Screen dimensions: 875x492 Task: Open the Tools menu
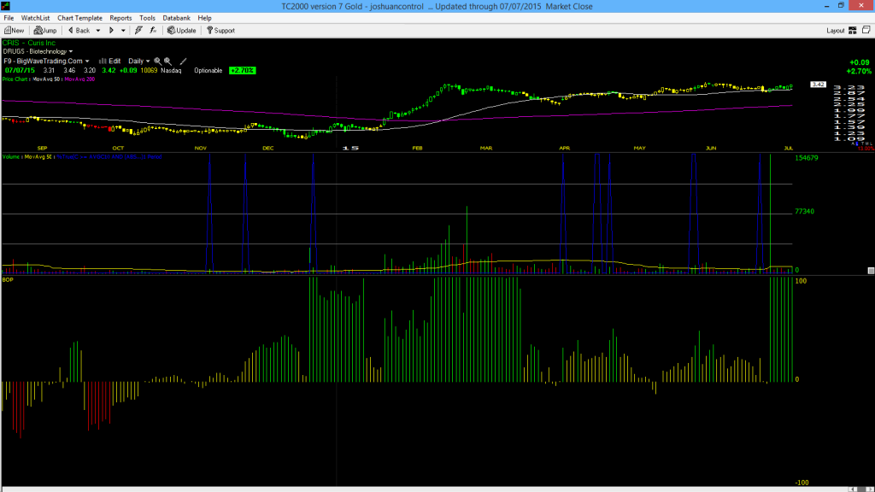pyautogui.click(x=147, y=18)
